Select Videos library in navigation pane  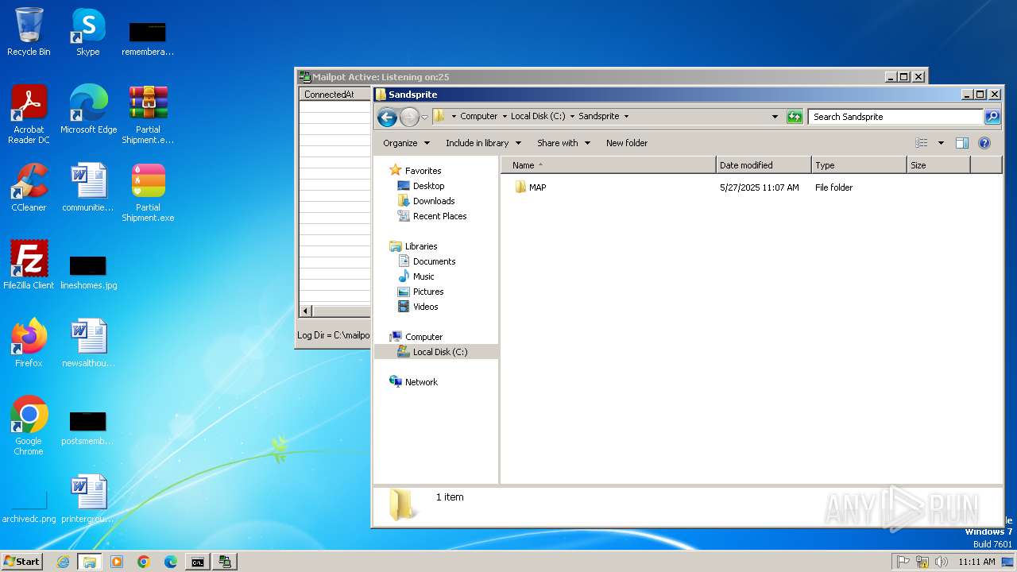(x=425, y=307)
